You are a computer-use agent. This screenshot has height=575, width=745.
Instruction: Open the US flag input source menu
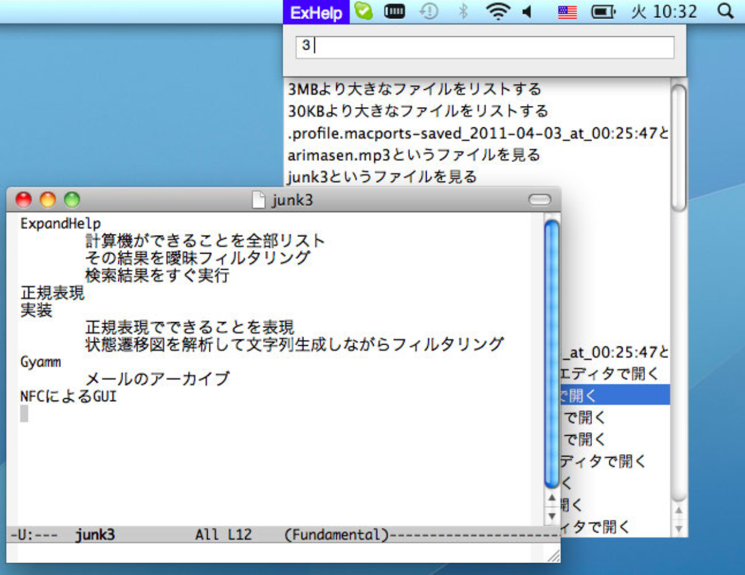[x=567, y=11]
